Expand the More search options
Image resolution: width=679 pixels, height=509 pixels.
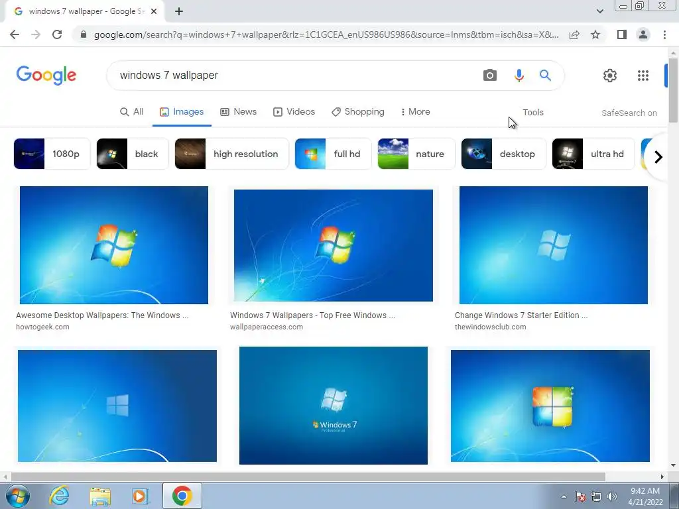(x=415, y=111)
